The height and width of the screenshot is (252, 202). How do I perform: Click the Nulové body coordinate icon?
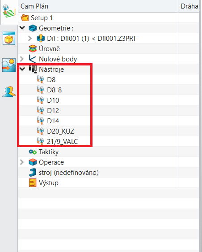click(x=32, y=59)
